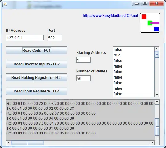Minimize the window
The width and height of the screenshot is (166, 148).
click(137, 3)
